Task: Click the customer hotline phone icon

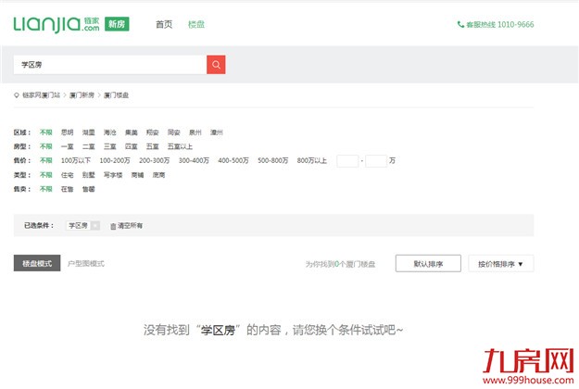Action: pos(460,24)
